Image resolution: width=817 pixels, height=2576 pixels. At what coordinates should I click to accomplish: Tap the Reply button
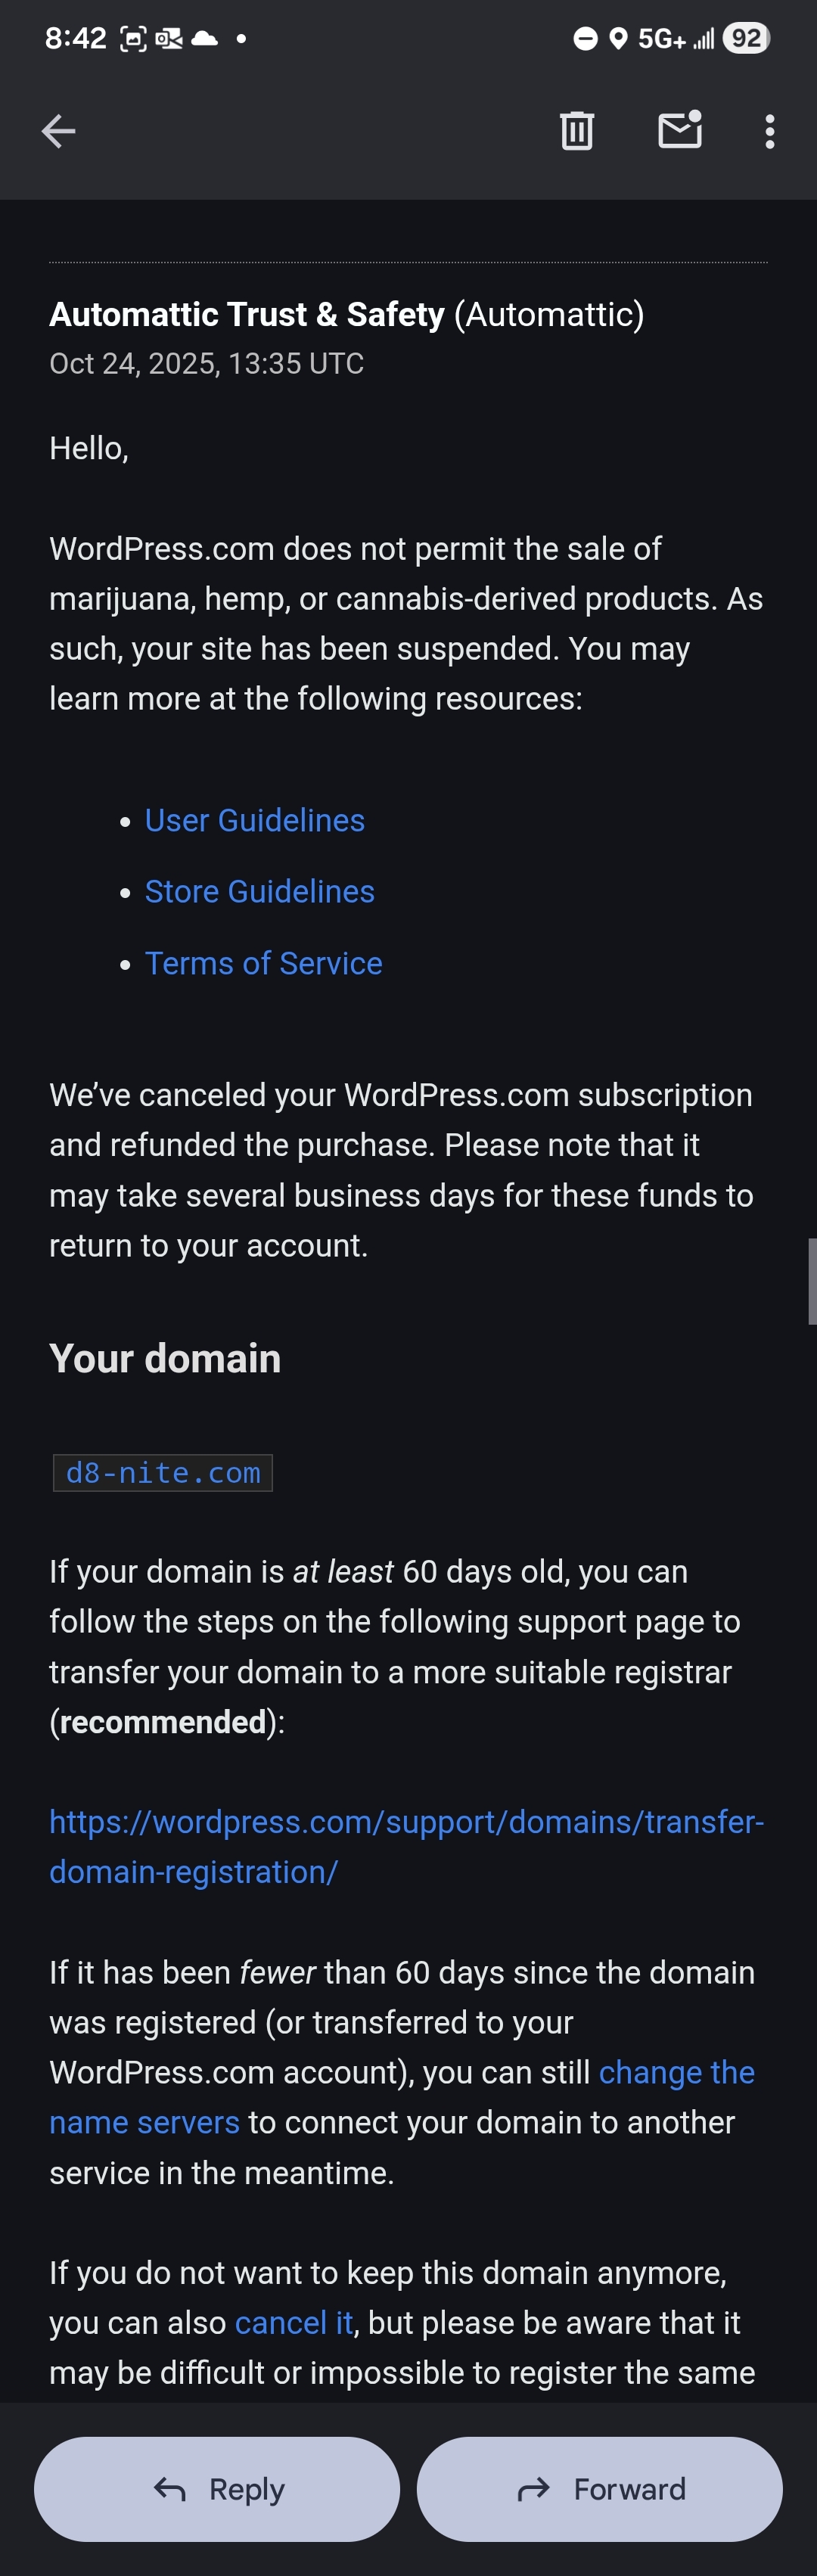217,2489
